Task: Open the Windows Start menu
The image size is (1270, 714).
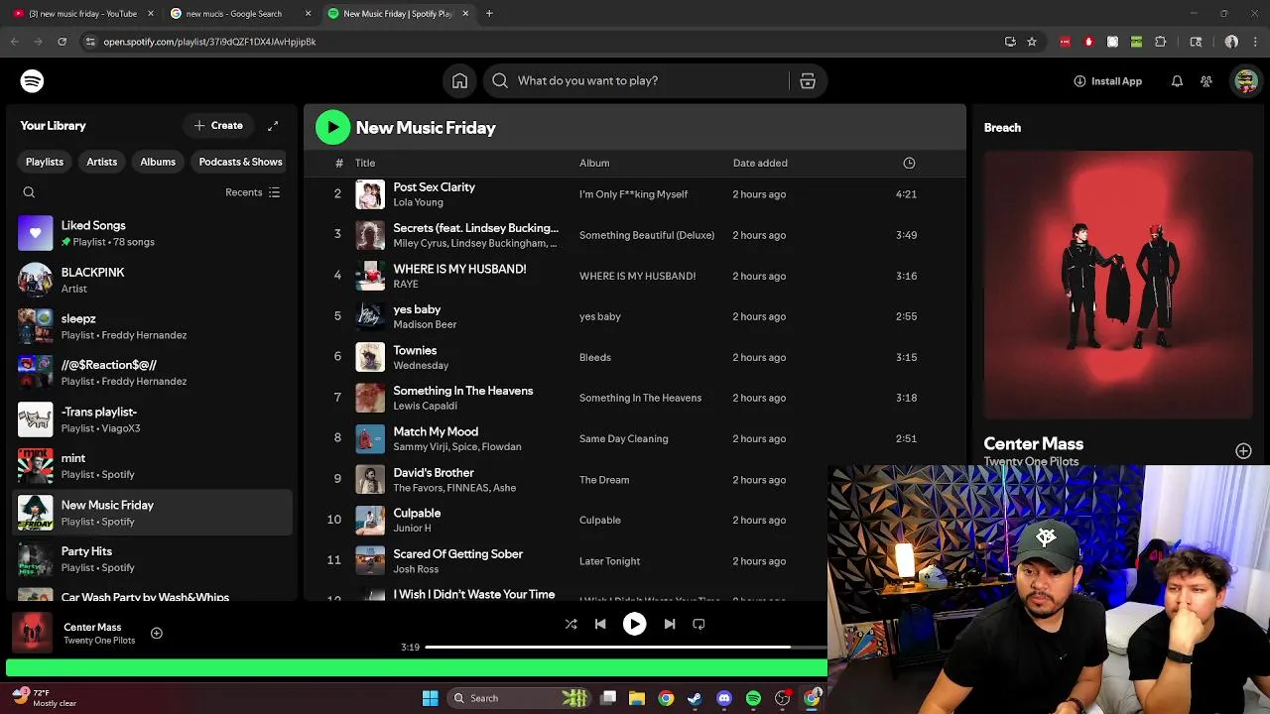Action: click(x=430, y=698)
